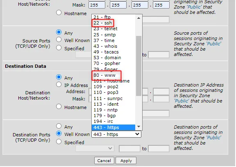This screenshot has height=167, width=236.
Task: Select IP Address for Destination Host/Network
Action: 59,85
